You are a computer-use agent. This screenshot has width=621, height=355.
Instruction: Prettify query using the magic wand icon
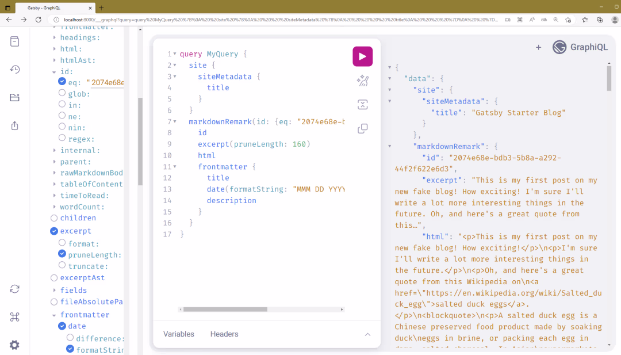(x=362, y=81)
